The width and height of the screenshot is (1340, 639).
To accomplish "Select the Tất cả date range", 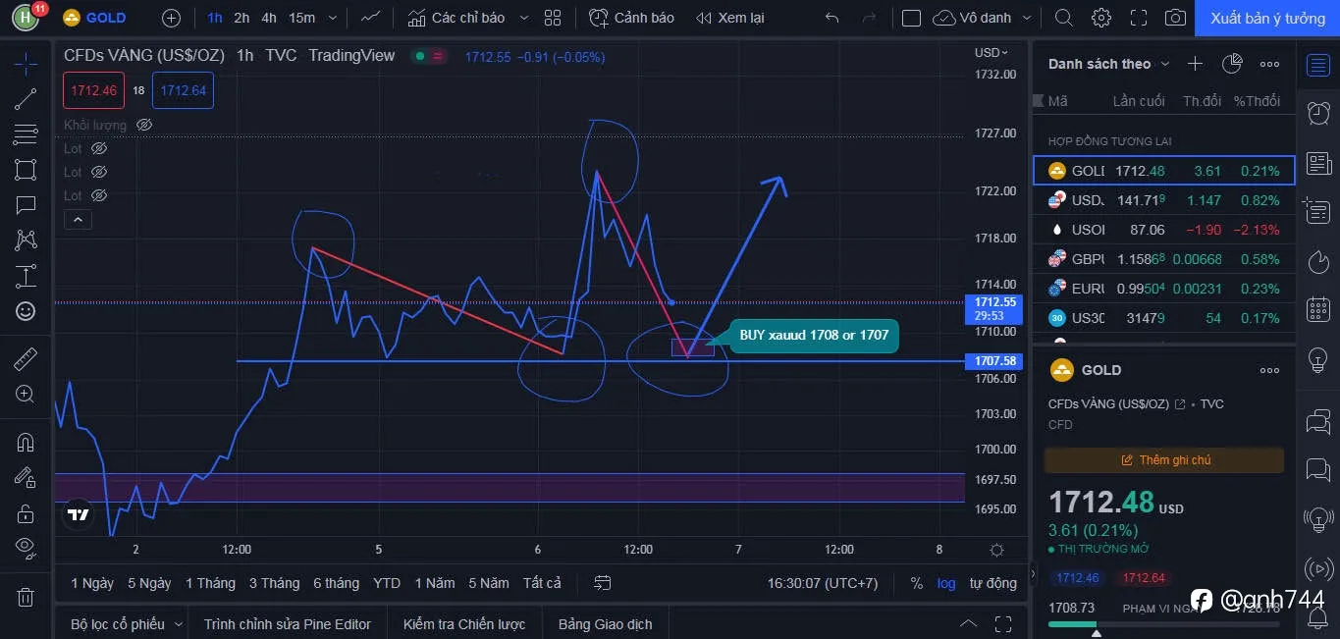I will [x=542, y=583].
